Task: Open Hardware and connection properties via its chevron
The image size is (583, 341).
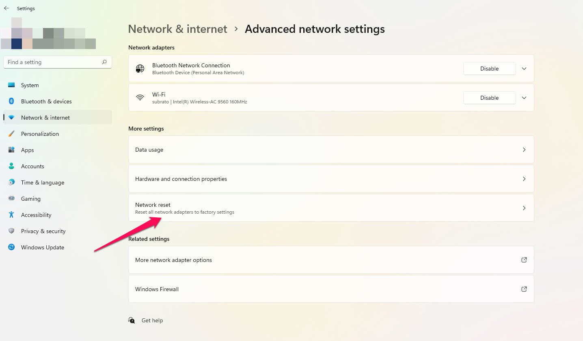Action: 524,178
